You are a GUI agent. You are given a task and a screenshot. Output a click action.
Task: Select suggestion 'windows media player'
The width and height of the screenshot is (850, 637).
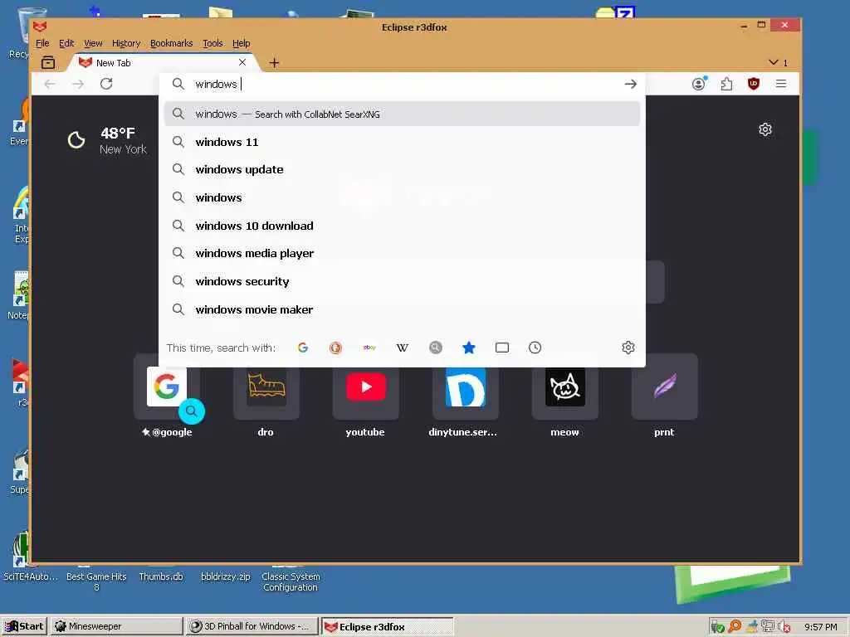[402, 254]
